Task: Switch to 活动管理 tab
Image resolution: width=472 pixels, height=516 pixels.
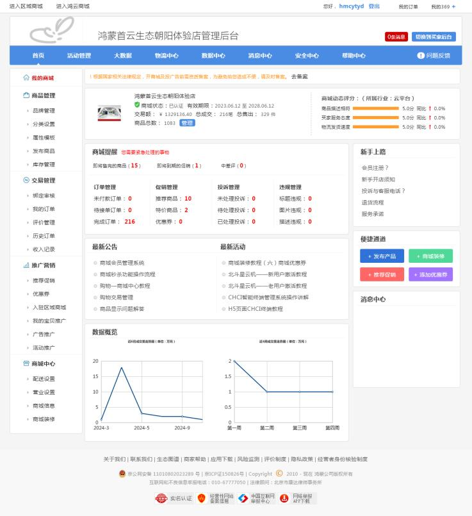Action: pyautogui.click(x=79, y=55)
